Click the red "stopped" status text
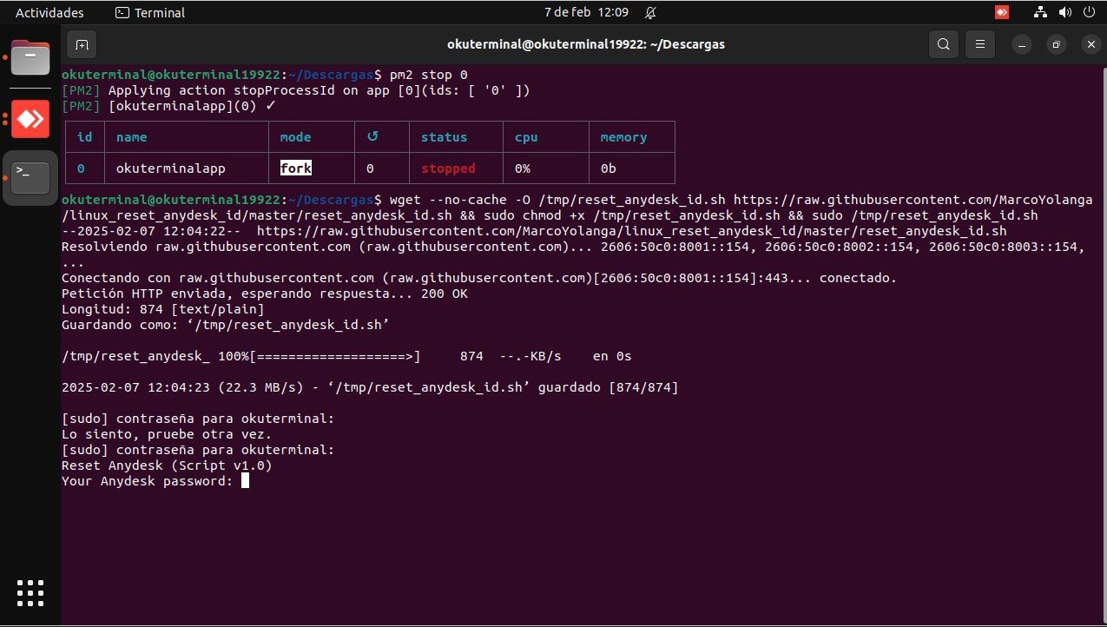1107x627 pixels. pos(448,168)
